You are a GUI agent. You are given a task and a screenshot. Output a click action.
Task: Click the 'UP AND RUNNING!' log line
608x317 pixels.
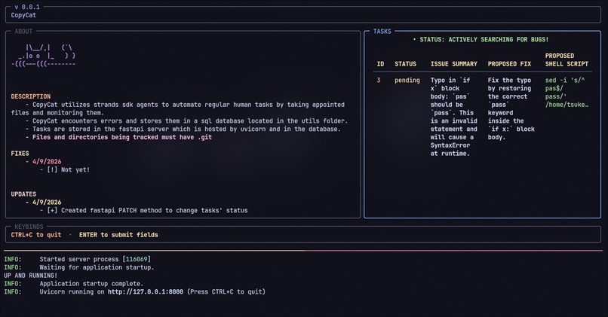[x=31, y=275]
